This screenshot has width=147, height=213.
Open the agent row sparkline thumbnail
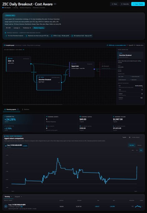tap(138, 206)
